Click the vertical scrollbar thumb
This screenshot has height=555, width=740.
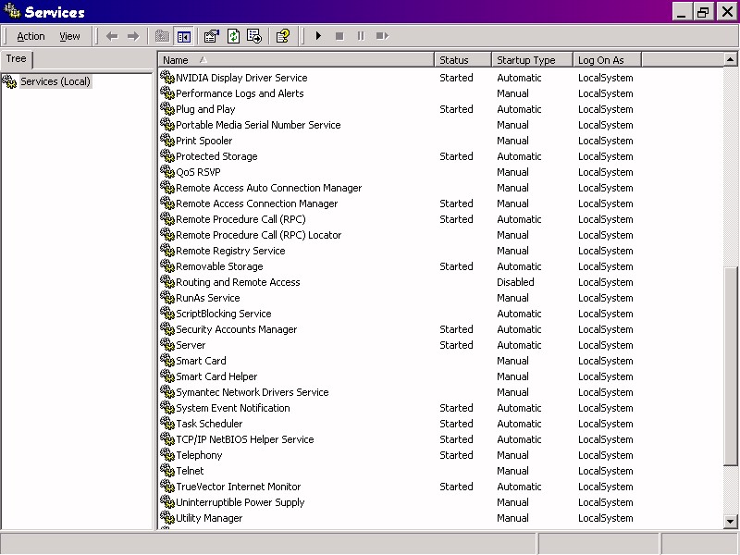point(730,366)
